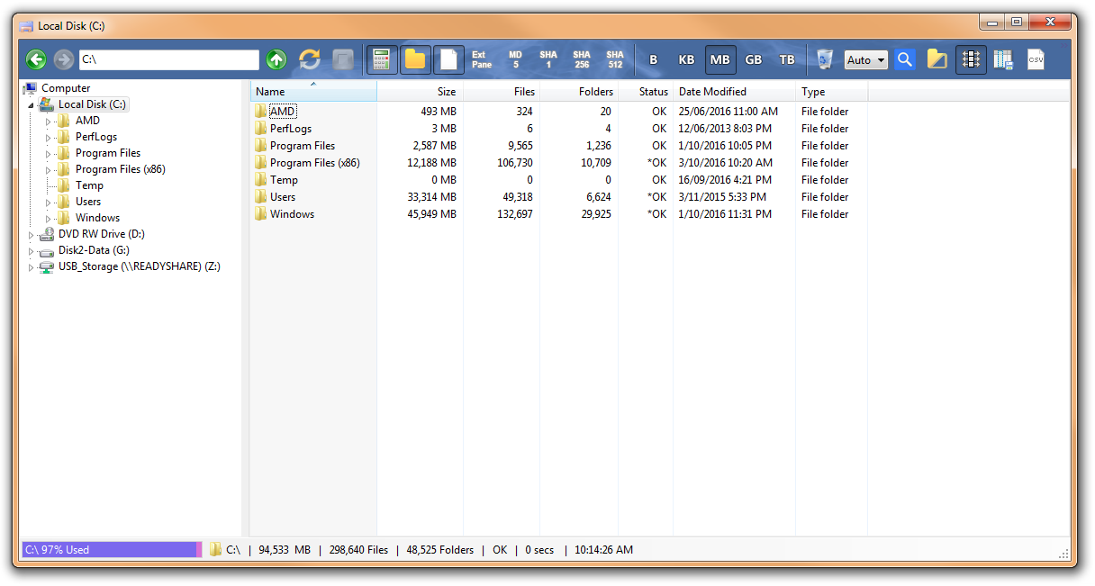Go up one level with green up arrow
The width and height of the screenshot is (1095, 586).
point(276,59)
